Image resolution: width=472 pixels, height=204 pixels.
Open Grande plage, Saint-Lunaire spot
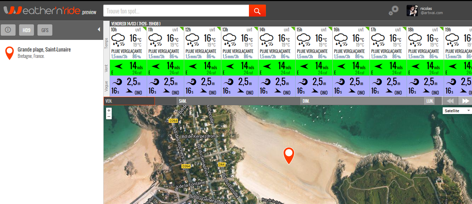coord(44,50)
